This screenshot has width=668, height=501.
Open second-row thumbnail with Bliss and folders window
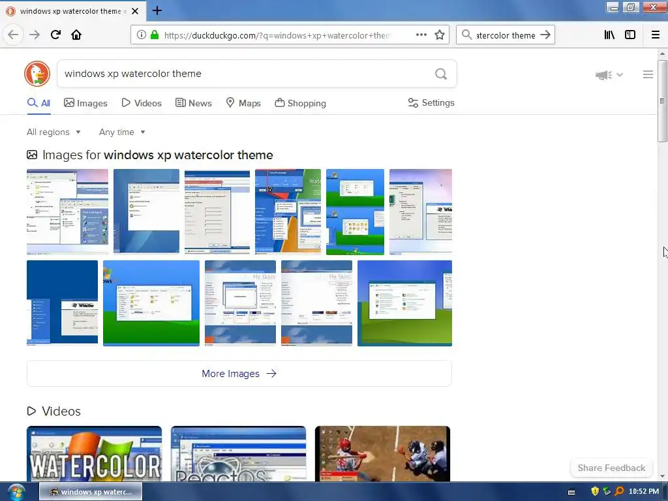point(151,303)
